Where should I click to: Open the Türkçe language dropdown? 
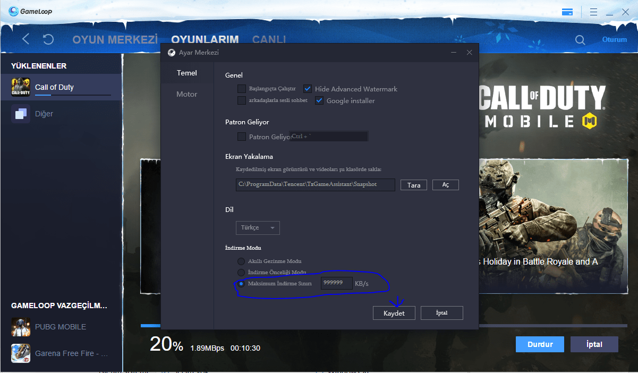tap(258, 227)
